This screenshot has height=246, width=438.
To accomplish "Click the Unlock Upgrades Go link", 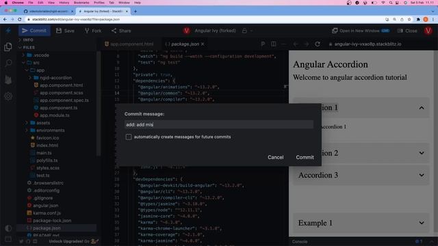I will point(74,241).
